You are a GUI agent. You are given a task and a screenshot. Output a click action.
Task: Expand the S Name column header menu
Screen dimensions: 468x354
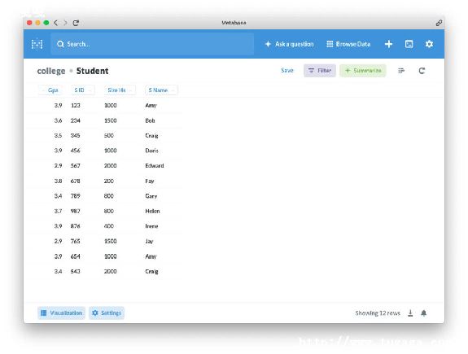click(161, 90)
